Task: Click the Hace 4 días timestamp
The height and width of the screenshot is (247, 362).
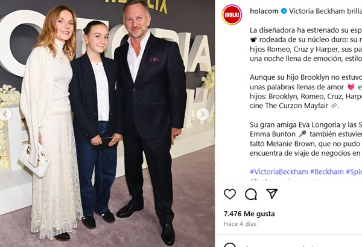Action: [240, 224]
